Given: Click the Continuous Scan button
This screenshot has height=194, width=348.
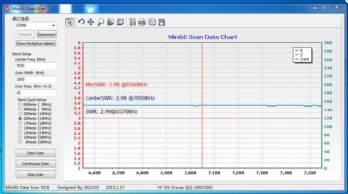Looking at the screenshot, I should click(x=36, y=164).
